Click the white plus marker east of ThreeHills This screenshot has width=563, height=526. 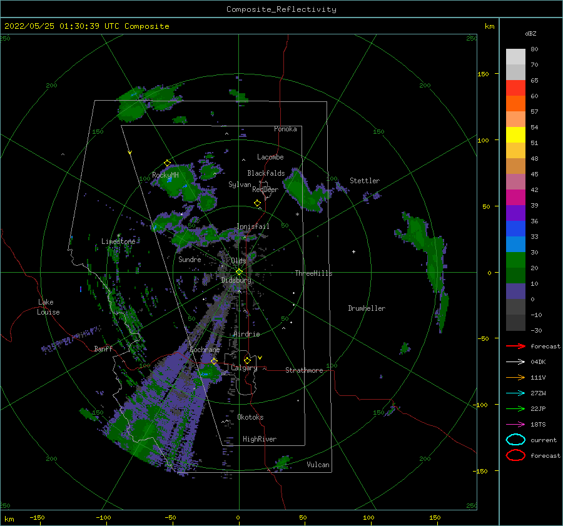point(353,251)
